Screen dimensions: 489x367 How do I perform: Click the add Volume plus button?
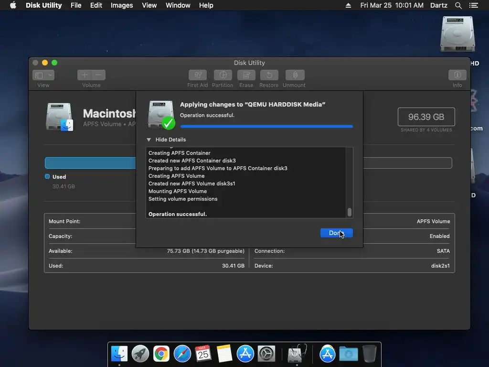(x=84, y=75)
